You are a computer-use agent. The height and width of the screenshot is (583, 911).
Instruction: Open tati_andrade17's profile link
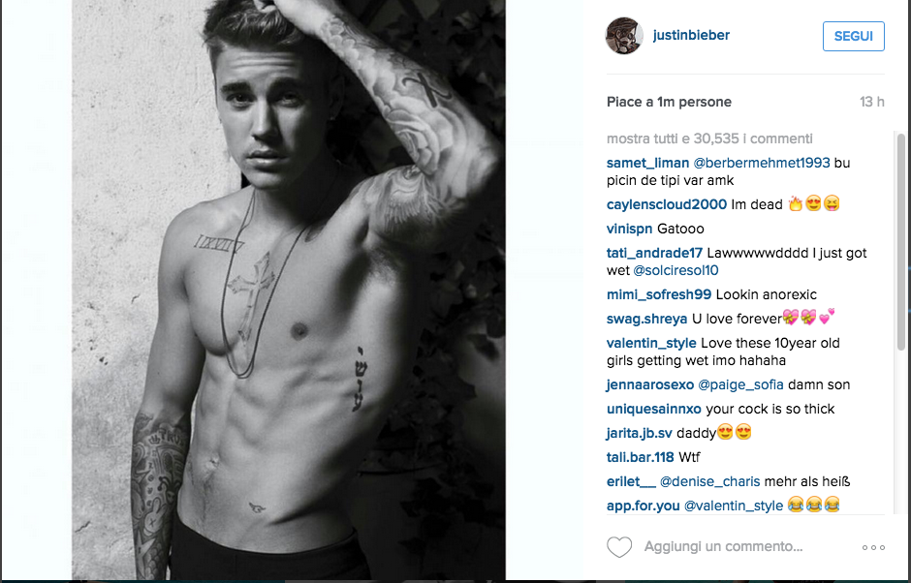click(654, 253)
